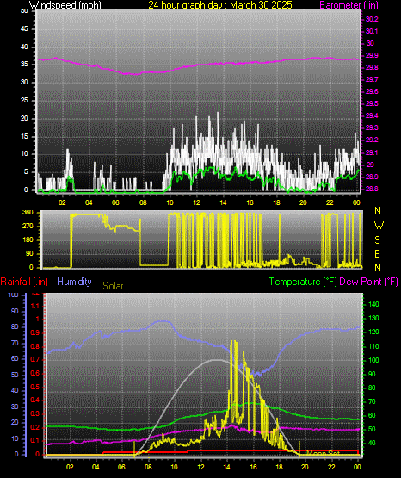Click the Temperature (°F) legend label

[303, 282]
